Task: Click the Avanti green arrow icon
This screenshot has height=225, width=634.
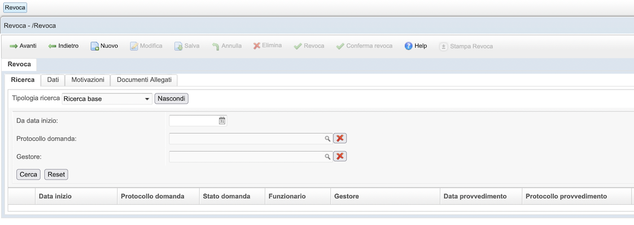Action: tap(14, 46)
